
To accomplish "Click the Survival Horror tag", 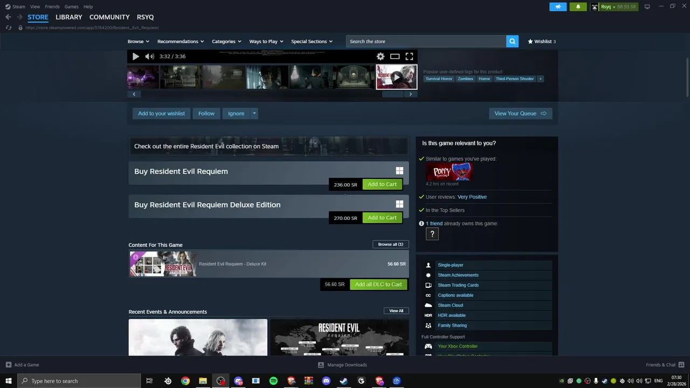I will tap(439, 79).
